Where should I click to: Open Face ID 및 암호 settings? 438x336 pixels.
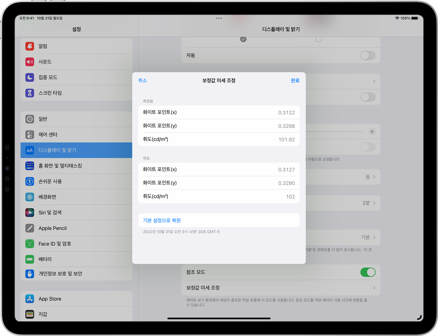click(x=55, y=244)
